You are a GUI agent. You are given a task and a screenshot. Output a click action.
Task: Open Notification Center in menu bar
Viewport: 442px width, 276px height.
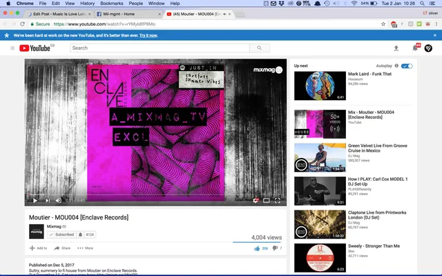pyautogui.click(x=432, y=3)
